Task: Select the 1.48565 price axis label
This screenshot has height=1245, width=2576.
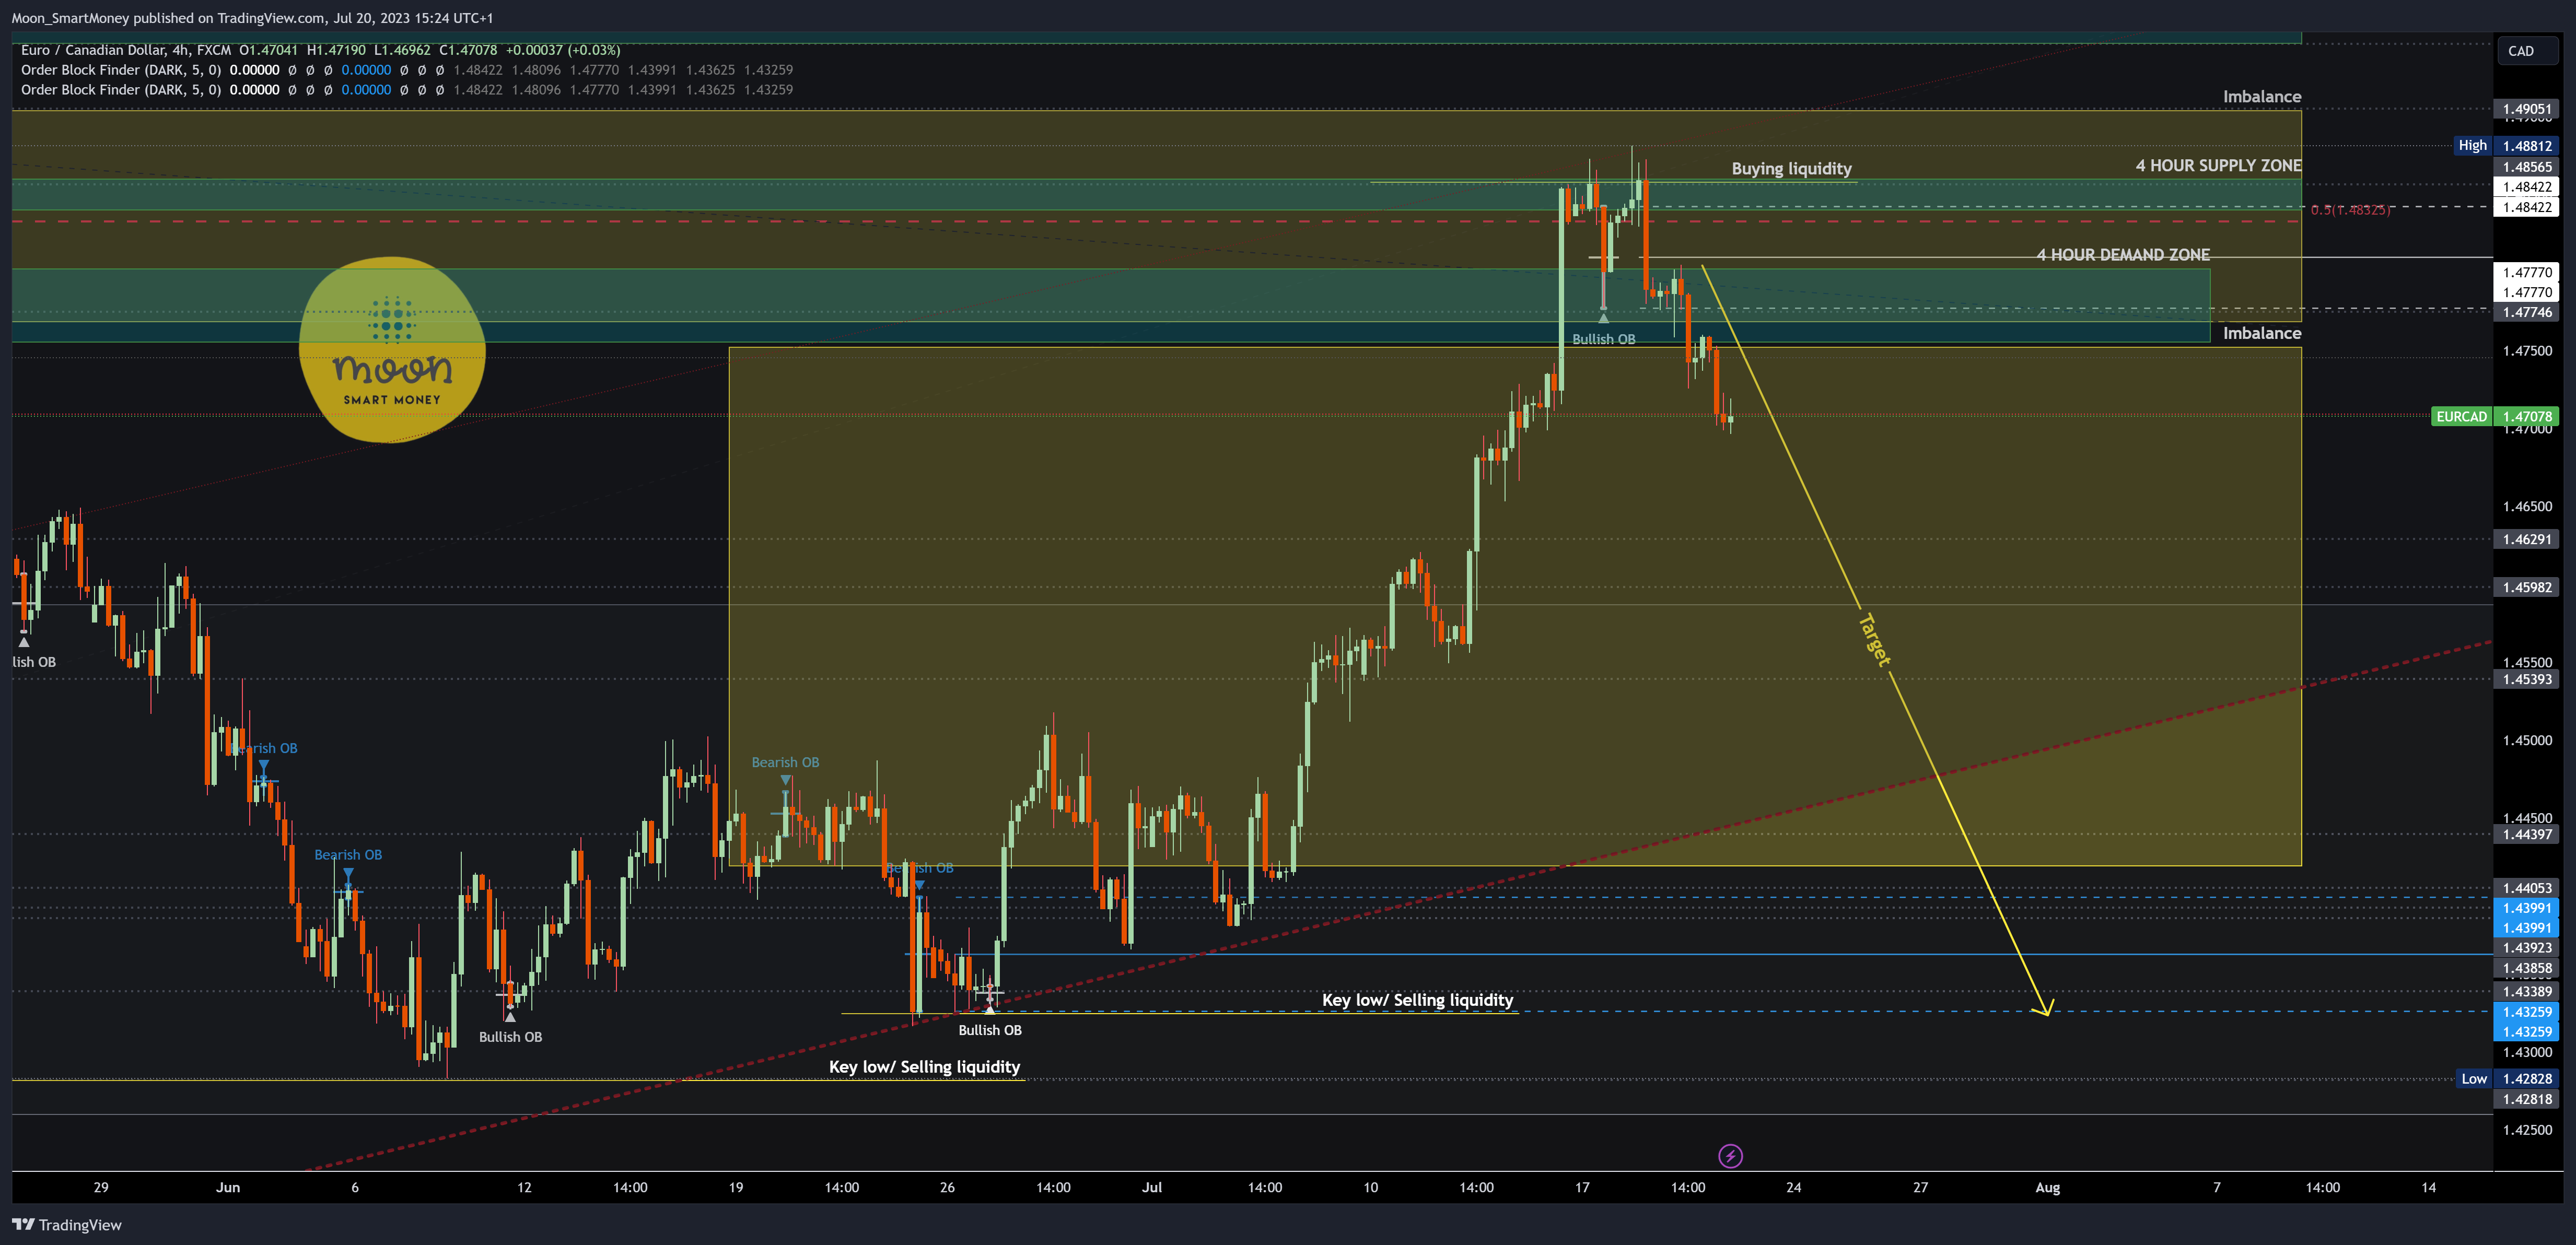Action: [x=2526, y=167]
